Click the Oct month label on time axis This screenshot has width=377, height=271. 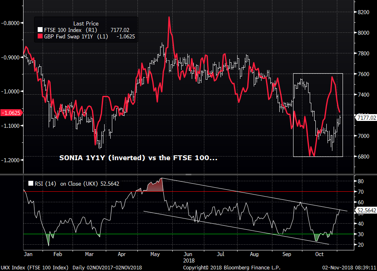[319, 254]
